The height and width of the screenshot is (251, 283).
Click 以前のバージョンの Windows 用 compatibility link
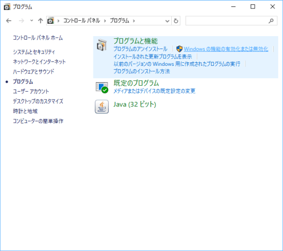point(177,64)
